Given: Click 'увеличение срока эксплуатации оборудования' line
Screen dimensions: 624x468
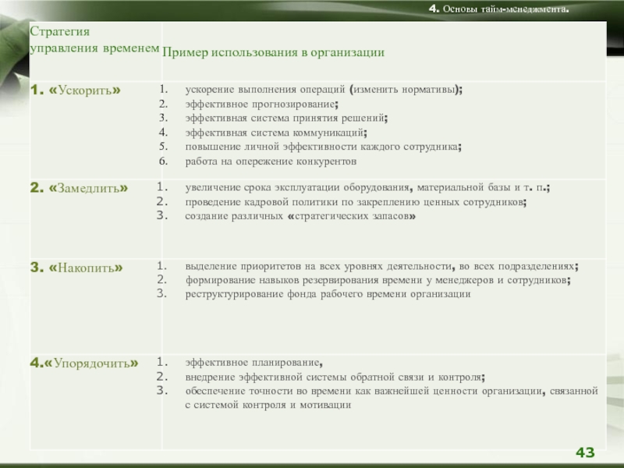Looking at the screenshot, I should pyautogui.click(x=367, y=187).
